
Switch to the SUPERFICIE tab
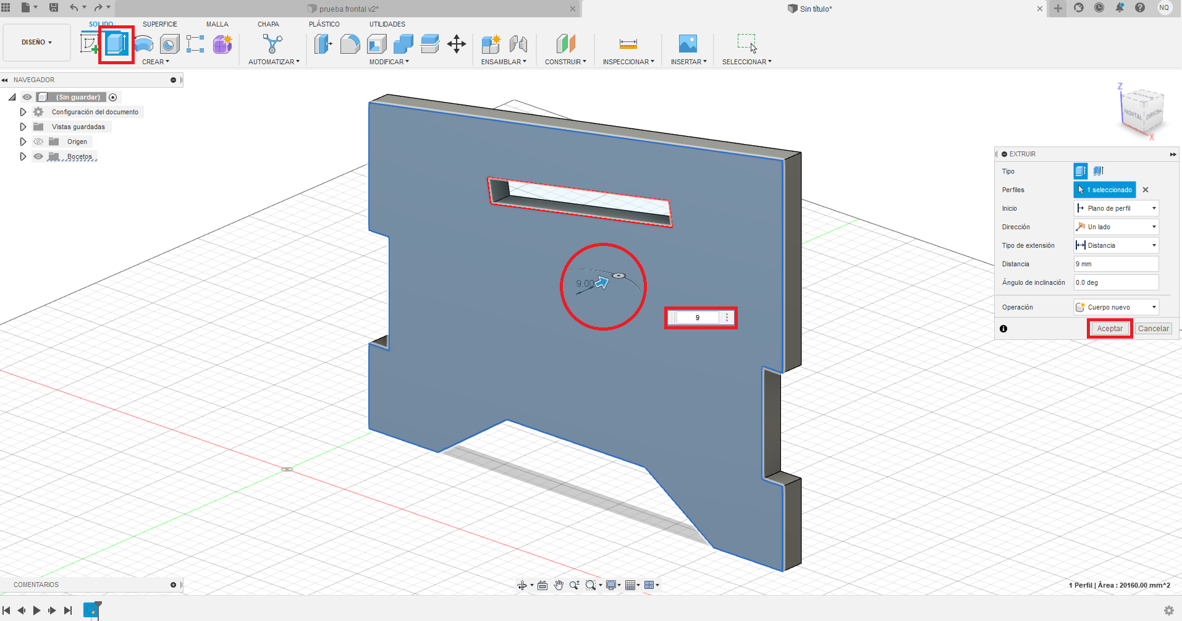pos(159,24)
